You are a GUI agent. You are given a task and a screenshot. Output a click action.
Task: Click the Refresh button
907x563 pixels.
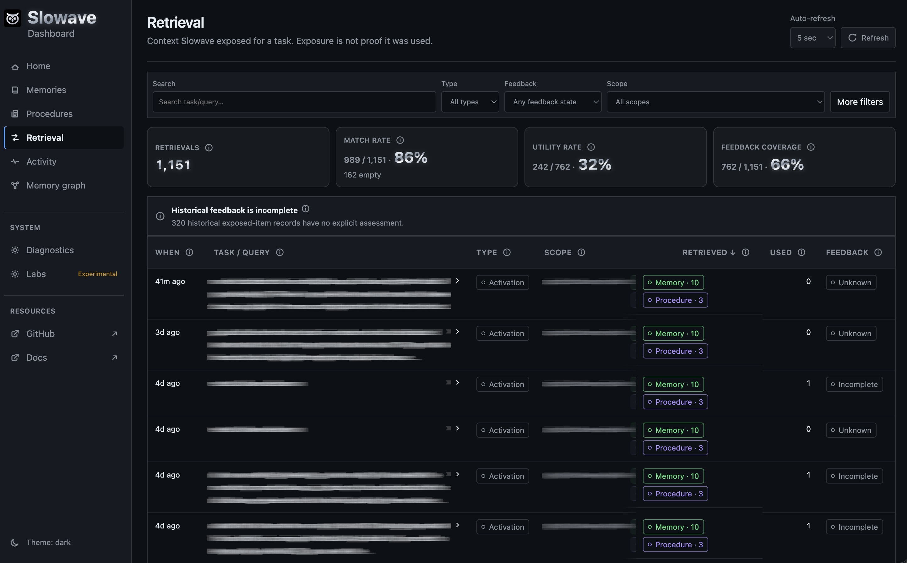[868, 38]
